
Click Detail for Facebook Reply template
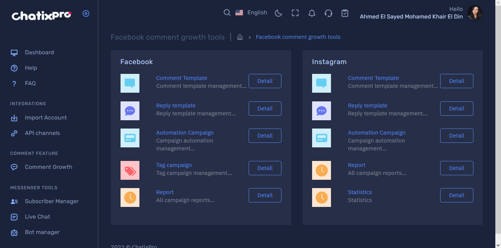(265, 109)
